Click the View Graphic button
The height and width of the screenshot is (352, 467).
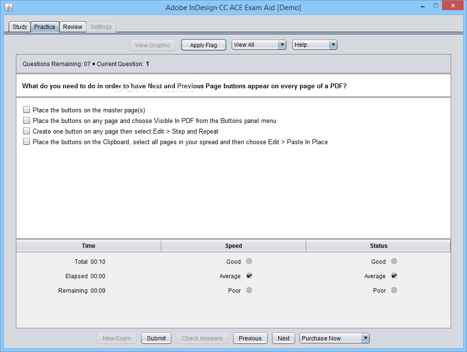[153, 45]
